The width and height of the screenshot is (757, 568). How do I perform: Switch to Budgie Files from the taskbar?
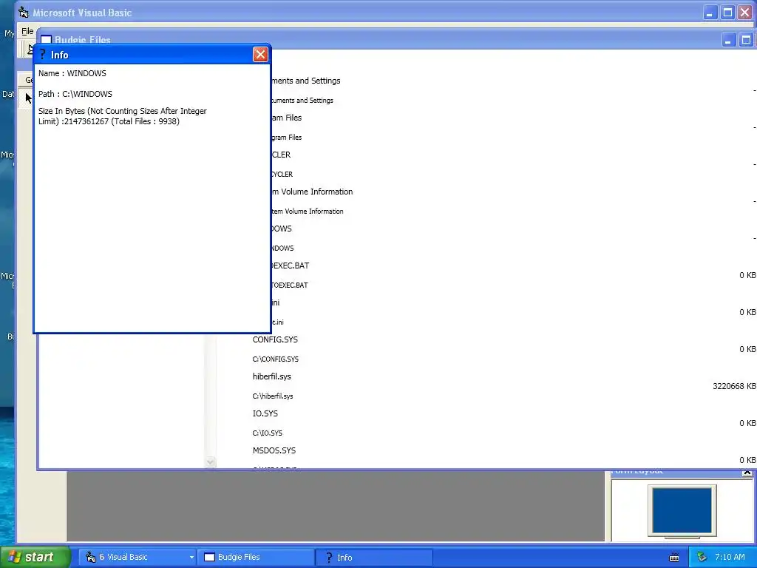256,557
